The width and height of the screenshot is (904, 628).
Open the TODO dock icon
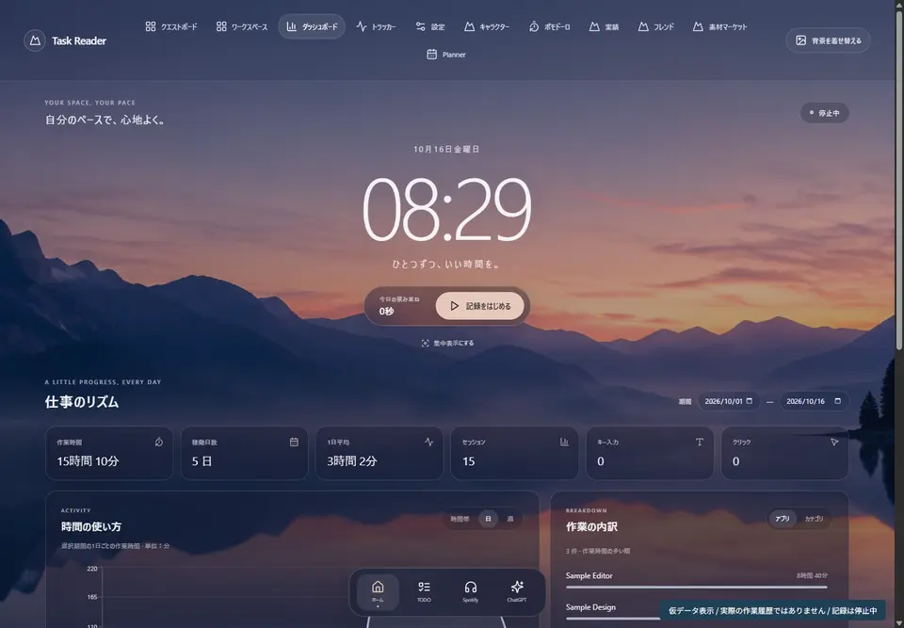coord(424,591)
